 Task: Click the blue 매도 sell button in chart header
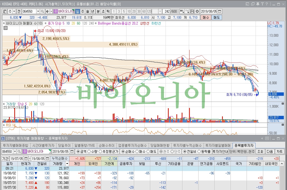coord(217,17)
